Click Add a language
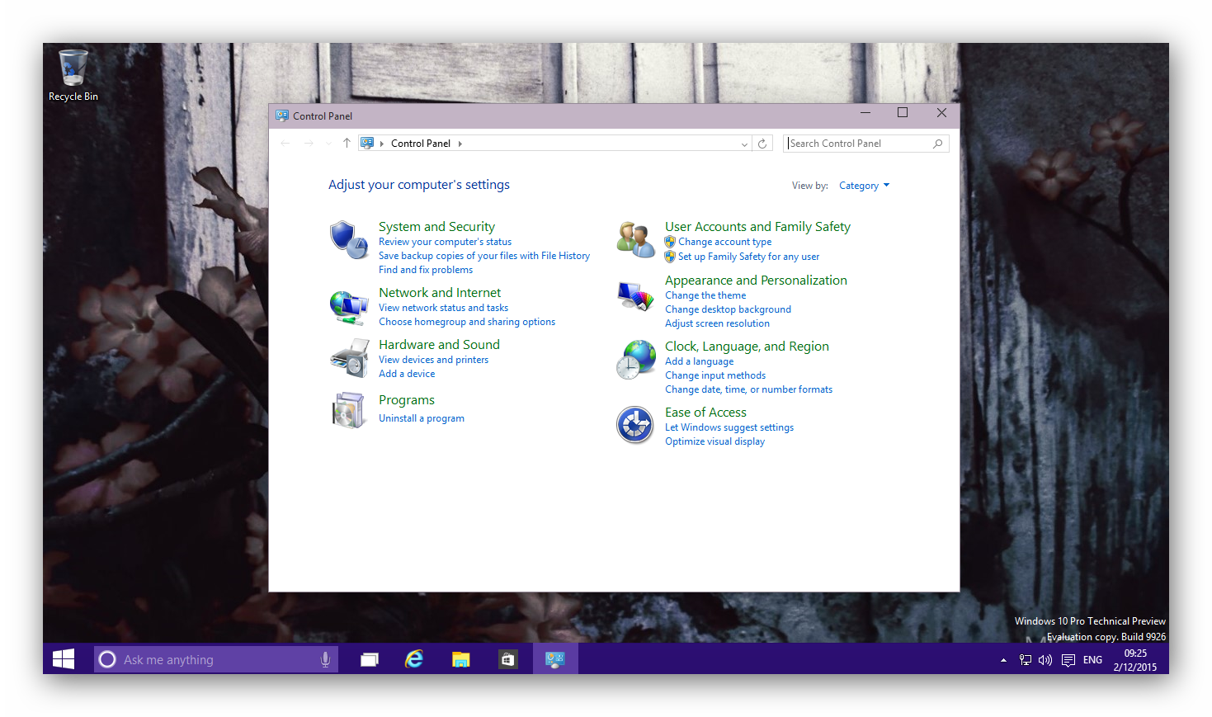This screenshot has width=1212, height=717. coord(699,361)
